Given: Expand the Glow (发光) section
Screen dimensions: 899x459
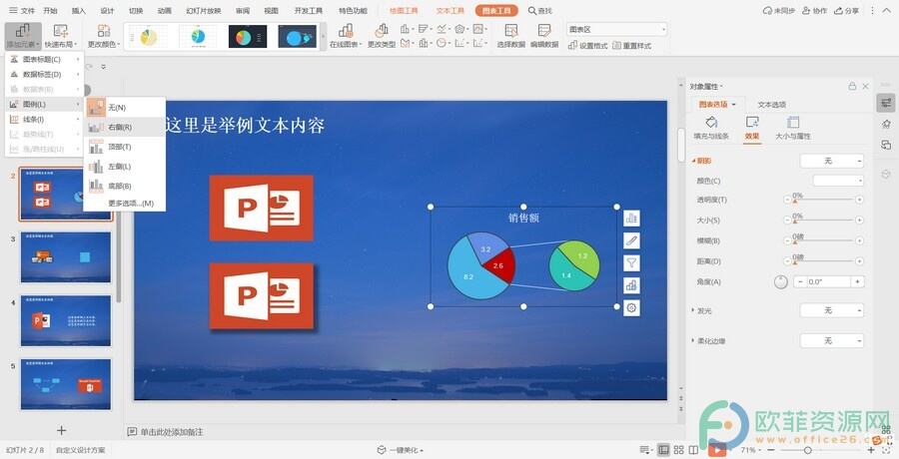Looking at the screenshot, I should [x=693, y=310].
